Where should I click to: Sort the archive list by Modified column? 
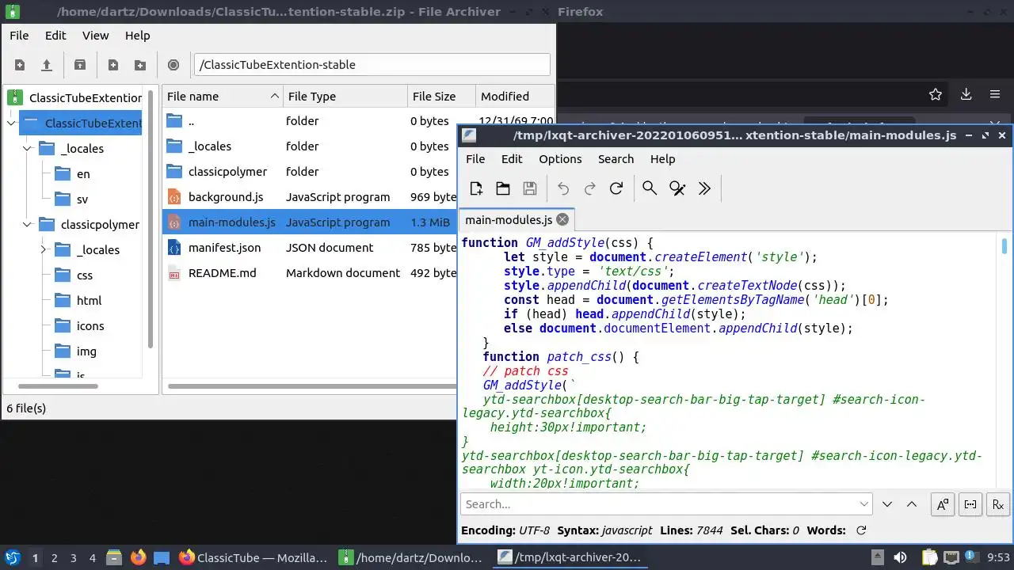coord(515,97)
